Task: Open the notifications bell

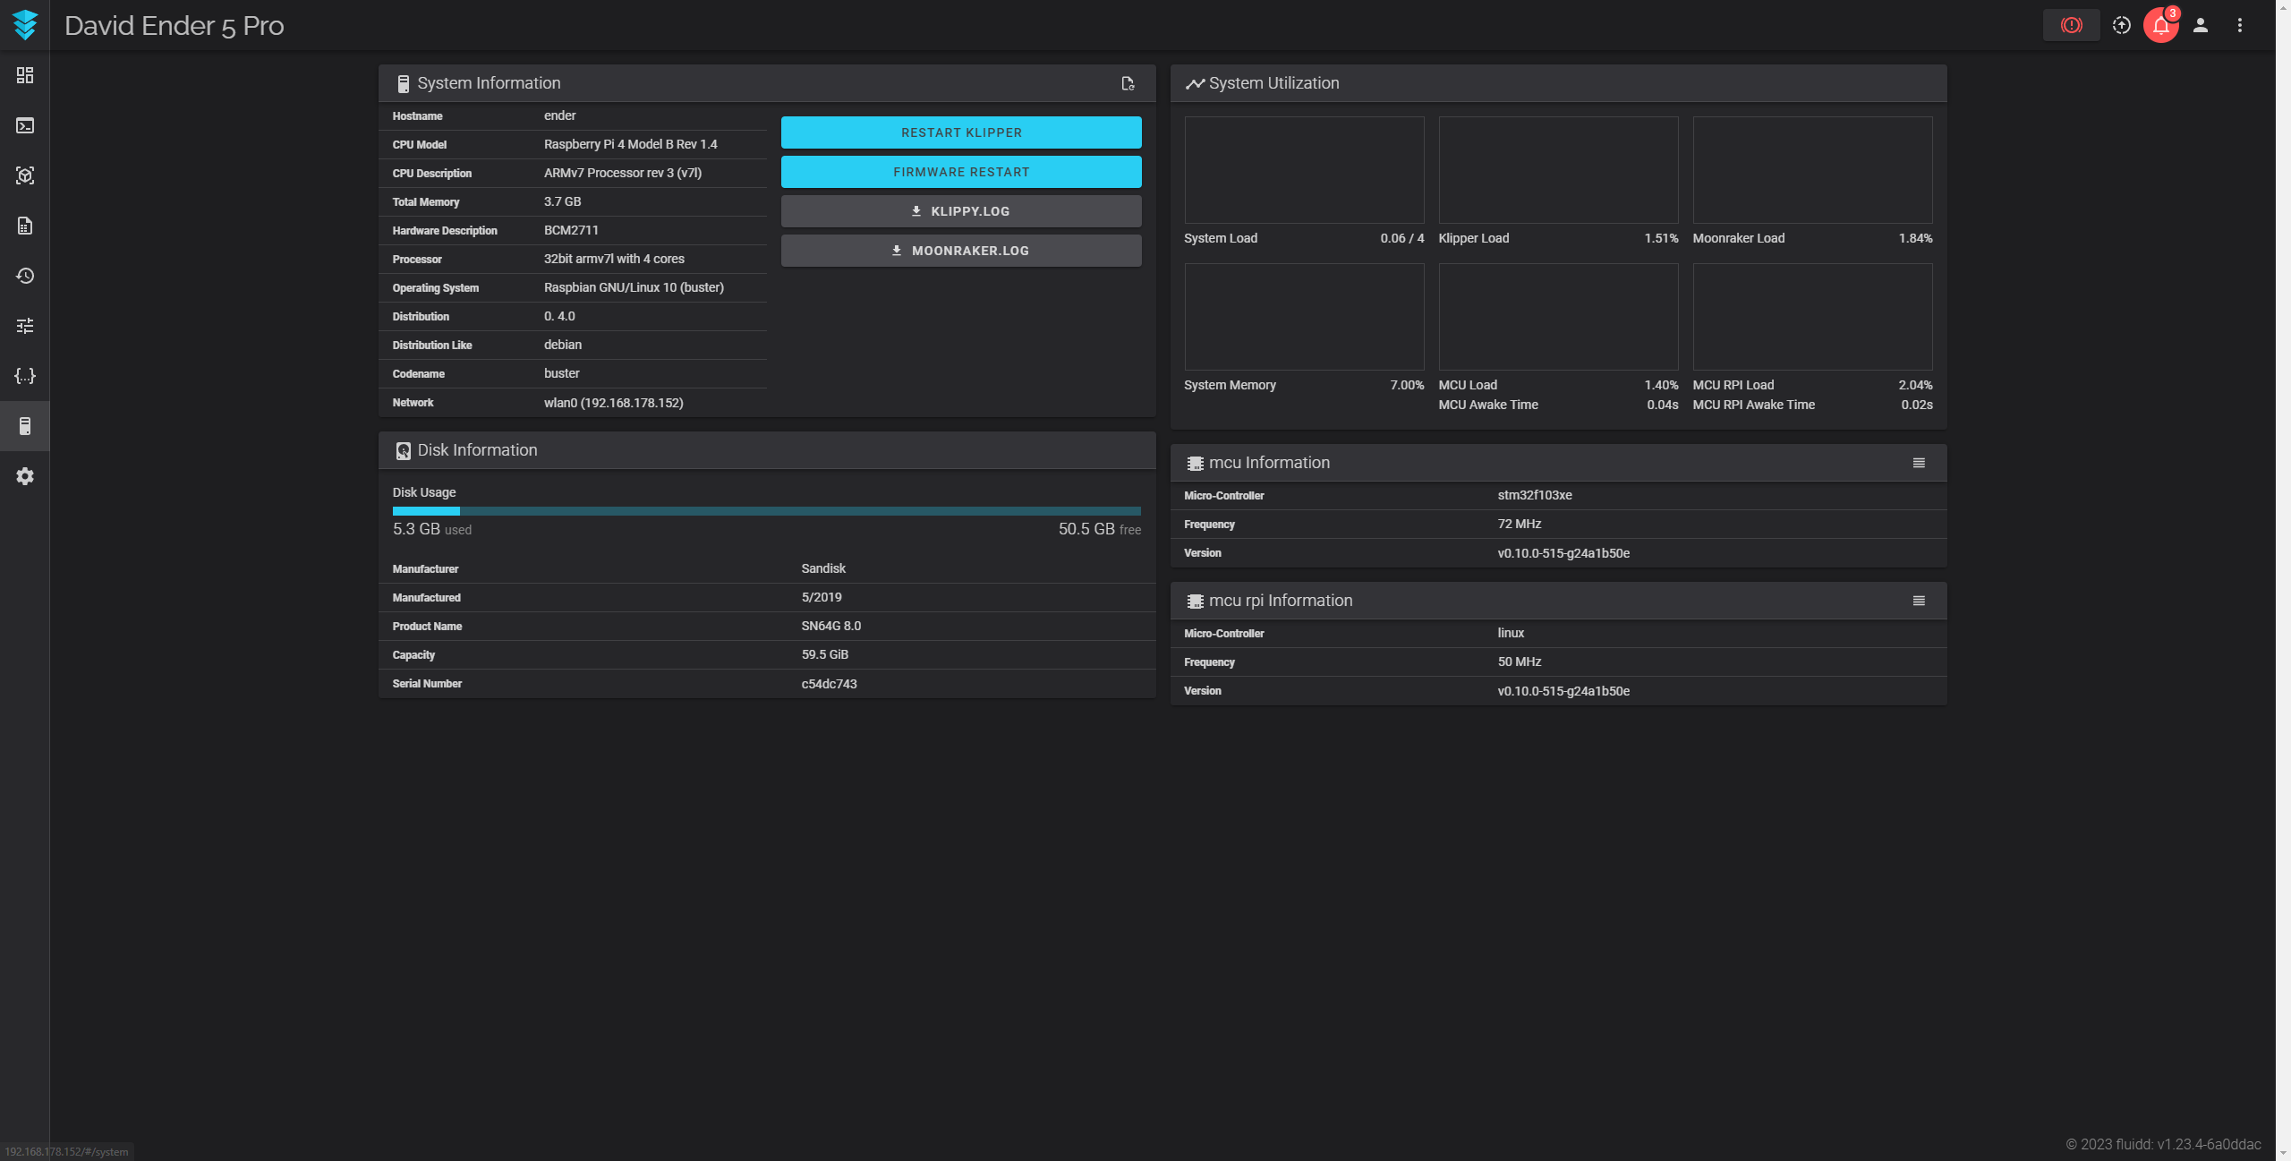Action: (x=2160, y=25)
